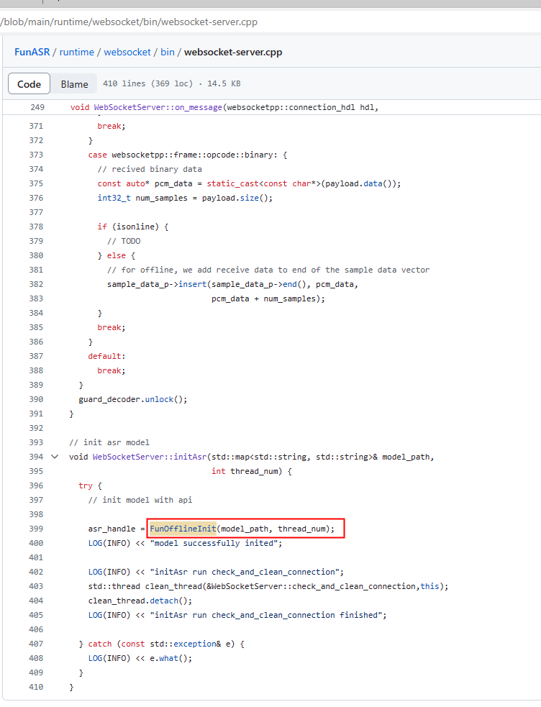The image size is (541, 707).
Task: Click guard_decoder.unlock() on line 390
Action: pyautogui.click(x=132, y=399)
